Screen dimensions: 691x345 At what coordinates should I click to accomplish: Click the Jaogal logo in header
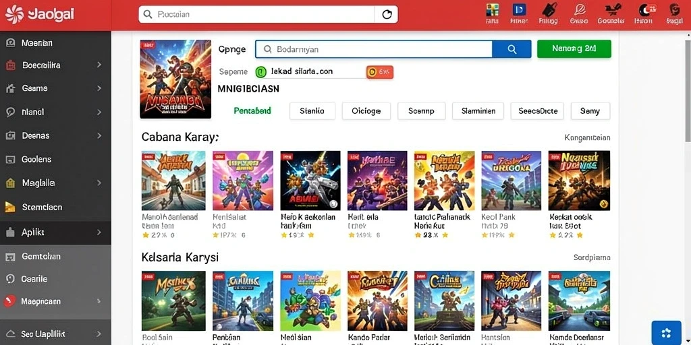[x=40, y=15]
